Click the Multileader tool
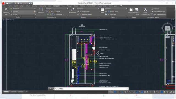The height and width of the screenshot is (99, 176). (73, 11)
